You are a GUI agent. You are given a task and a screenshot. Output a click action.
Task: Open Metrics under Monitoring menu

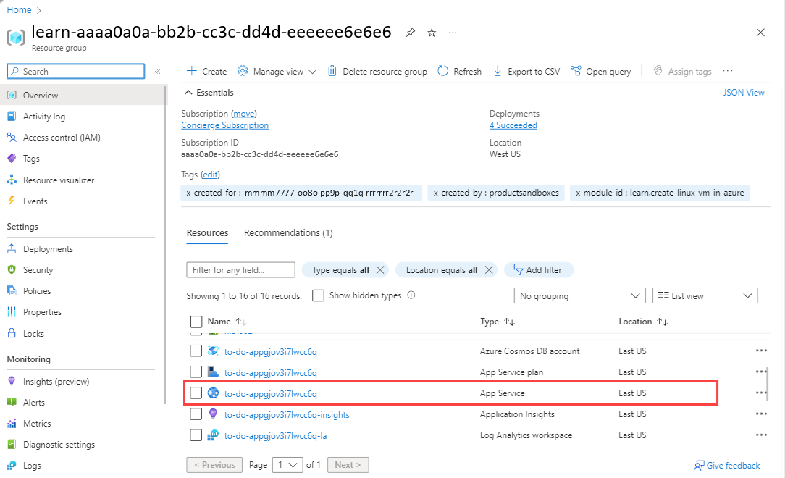[x=36, y=424]
